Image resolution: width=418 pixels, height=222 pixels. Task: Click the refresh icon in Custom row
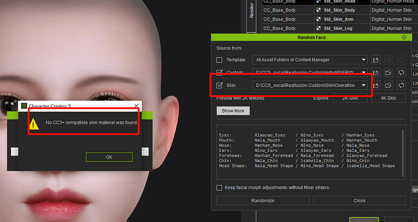click(401, 72)
